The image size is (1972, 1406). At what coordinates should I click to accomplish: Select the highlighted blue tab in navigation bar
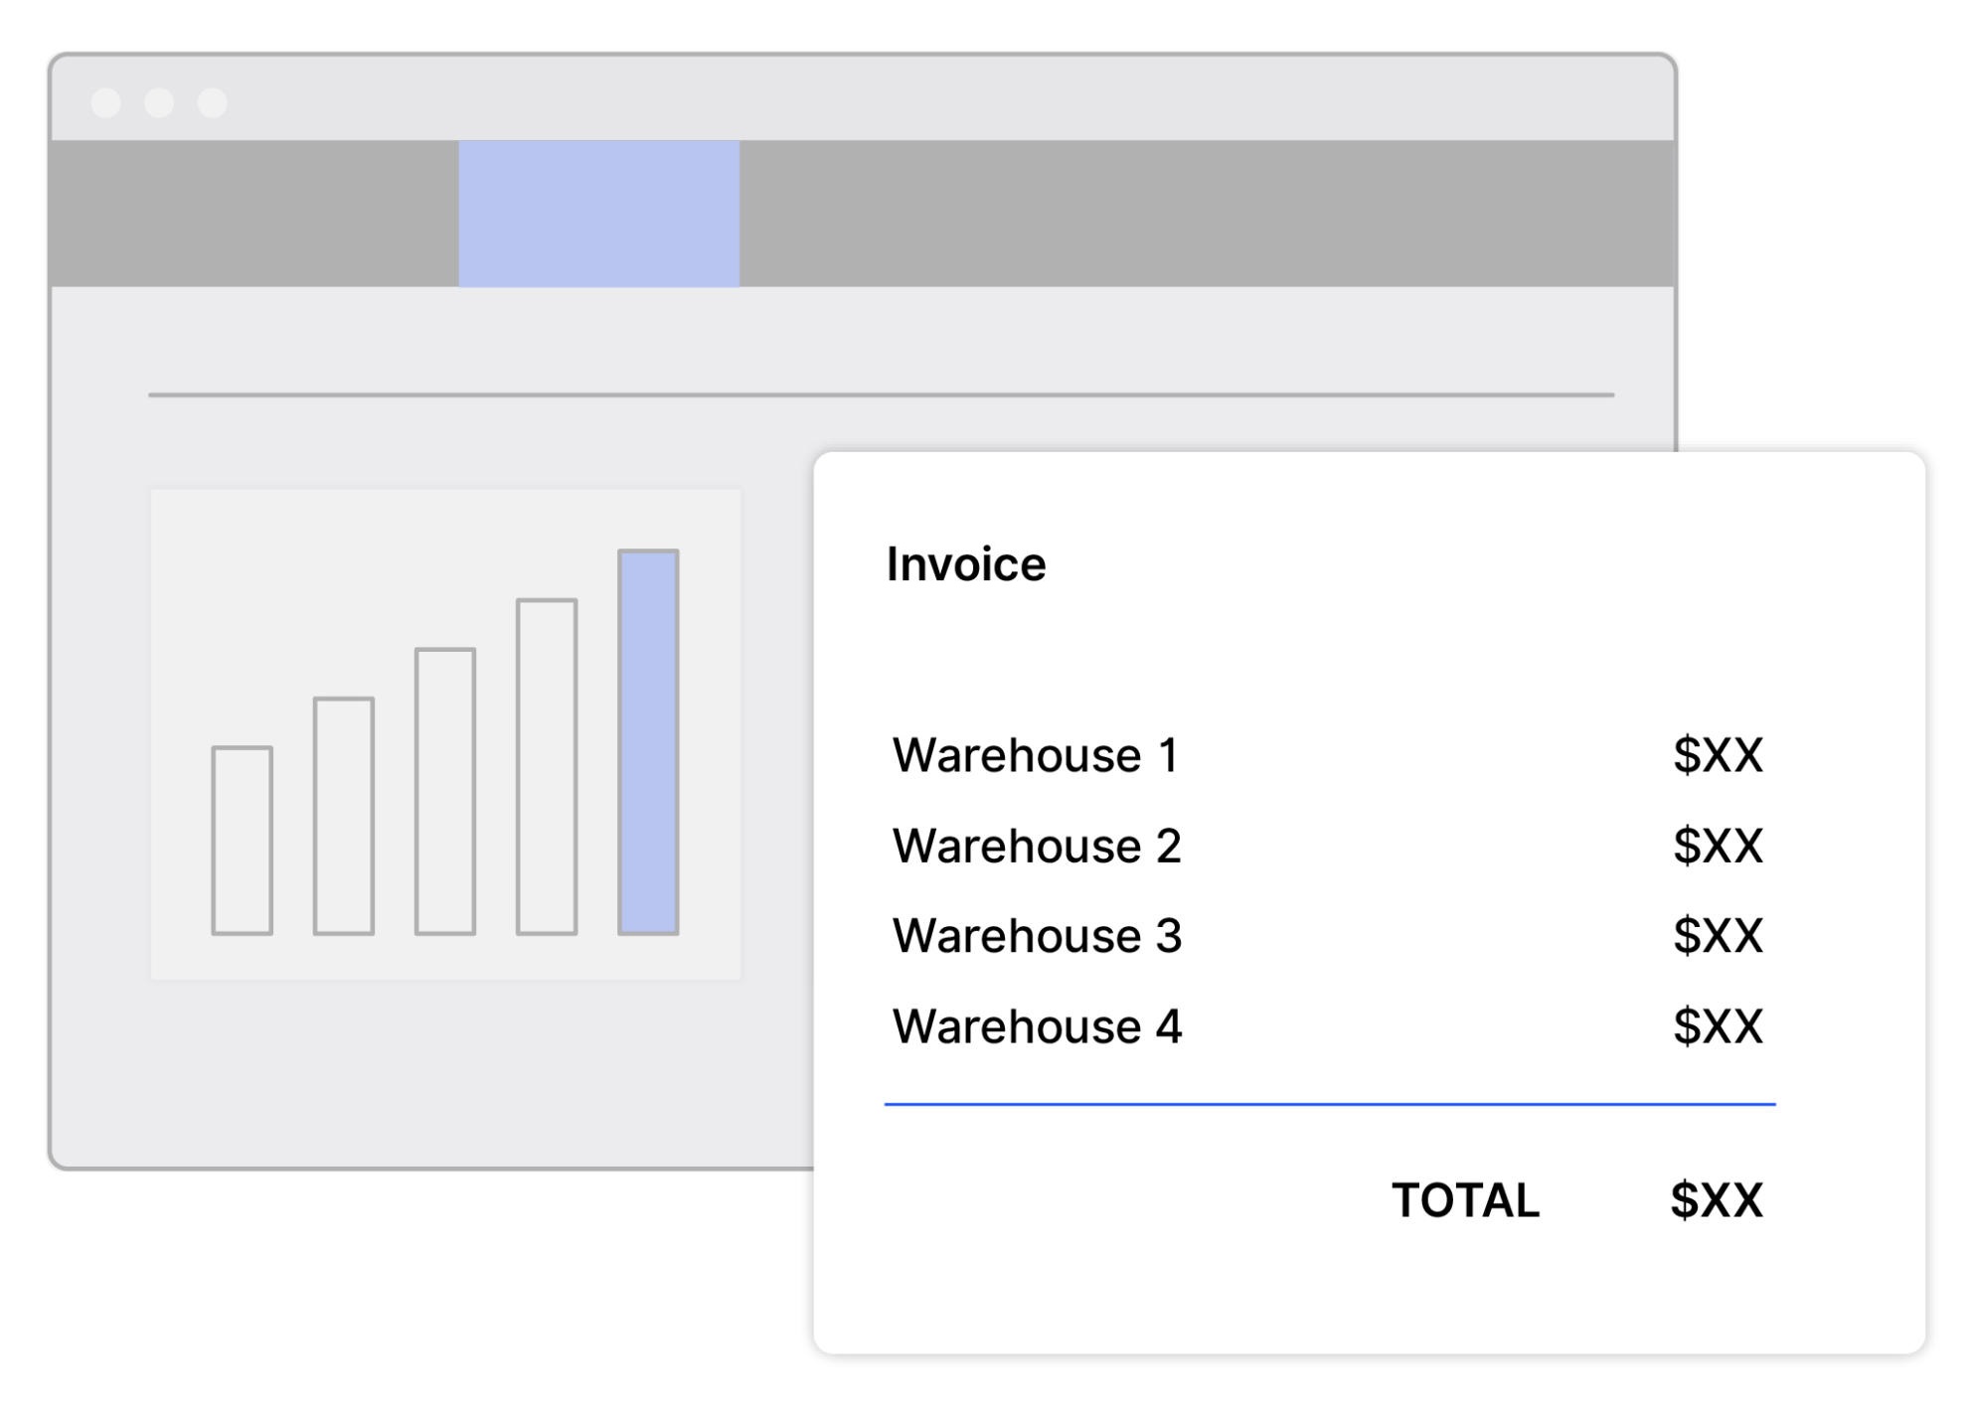pos(598,214)
